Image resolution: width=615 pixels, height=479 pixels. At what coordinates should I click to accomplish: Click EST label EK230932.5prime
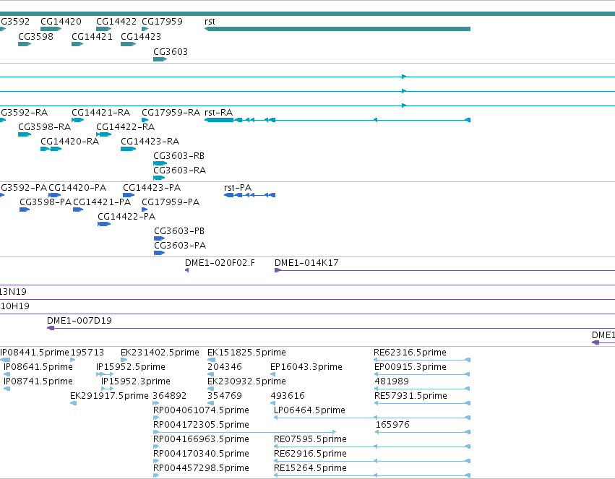point(246,381)
